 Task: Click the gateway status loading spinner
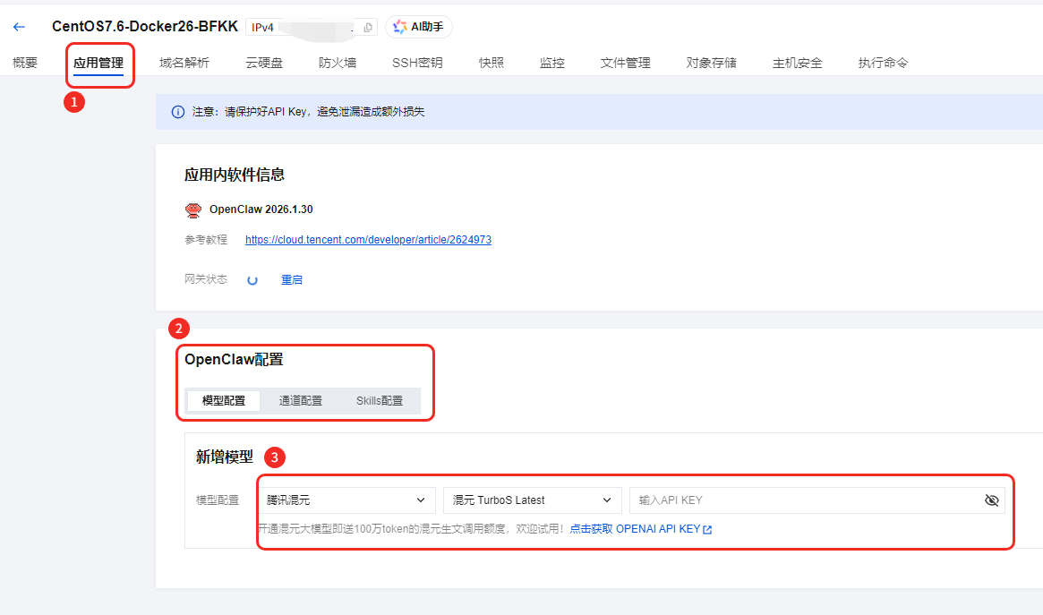[252, 280]
